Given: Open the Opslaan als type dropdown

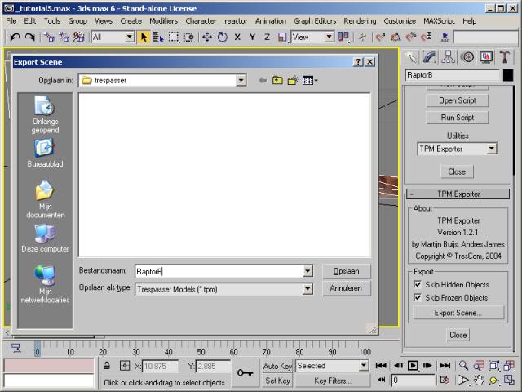Looking at the screenshot, I should [x=307, y=288].
